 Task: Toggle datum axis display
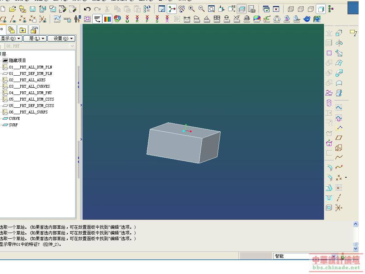click(x=13, y=19)
